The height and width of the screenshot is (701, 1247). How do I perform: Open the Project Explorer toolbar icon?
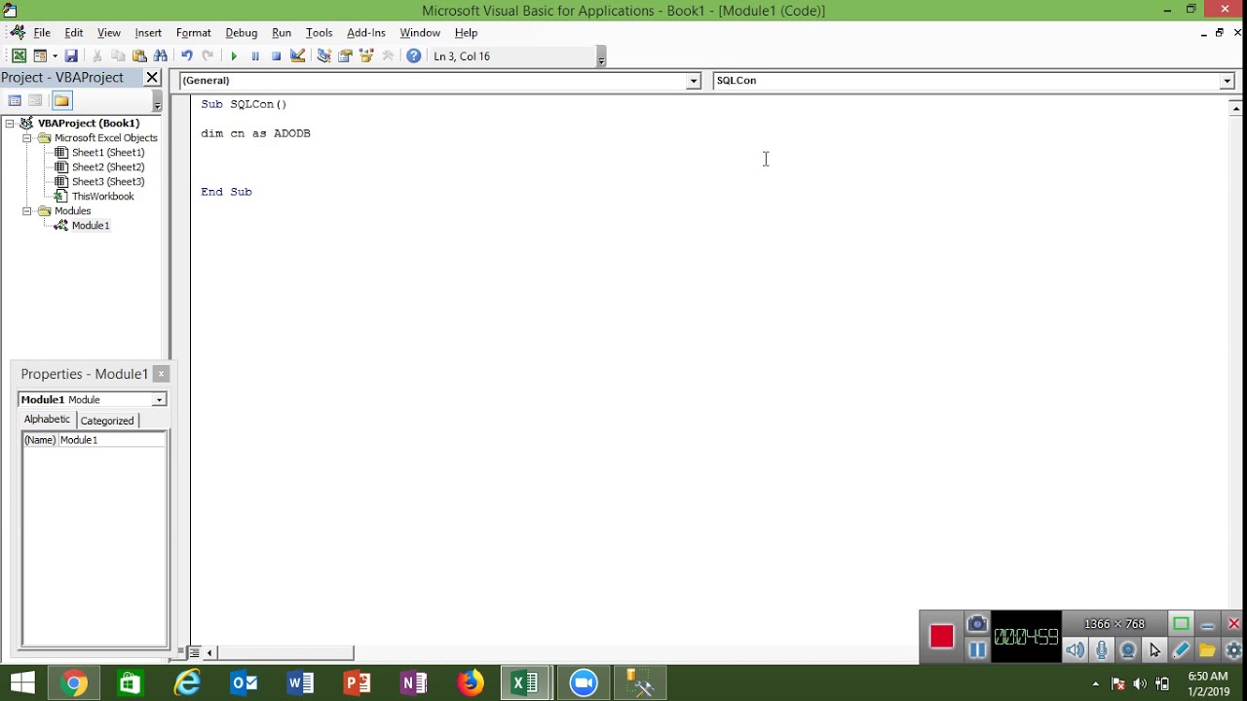tap(323, 56)
